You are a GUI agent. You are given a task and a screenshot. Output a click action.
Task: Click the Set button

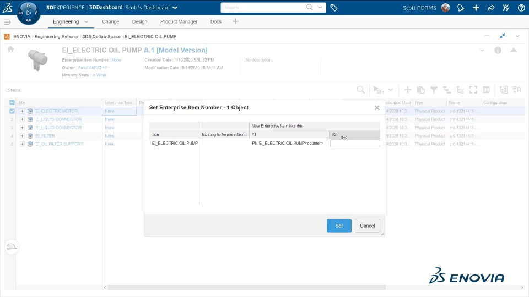click(339, 226)
